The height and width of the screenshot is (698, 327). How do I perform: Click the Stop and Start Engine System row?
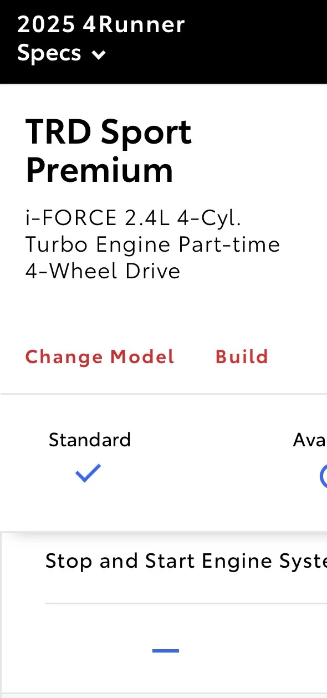tap(186, 561)
